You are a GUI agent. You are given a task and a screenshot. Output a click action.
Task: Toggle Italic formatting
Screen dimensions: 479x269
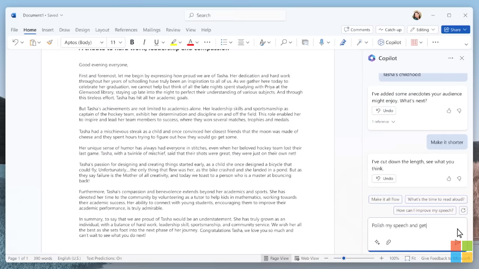[144, 42]
